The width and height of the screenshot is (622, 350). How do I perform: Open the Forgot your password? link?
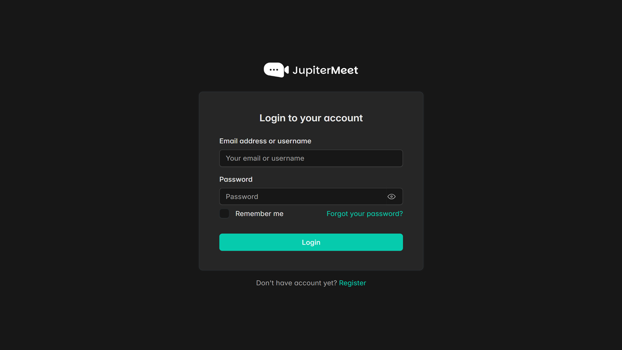click(x=364, y=213)
